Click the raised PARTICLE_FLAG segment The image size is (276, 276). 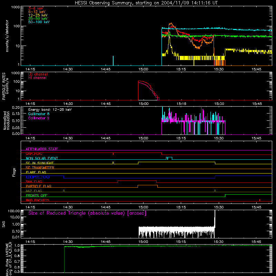[148, 185]
